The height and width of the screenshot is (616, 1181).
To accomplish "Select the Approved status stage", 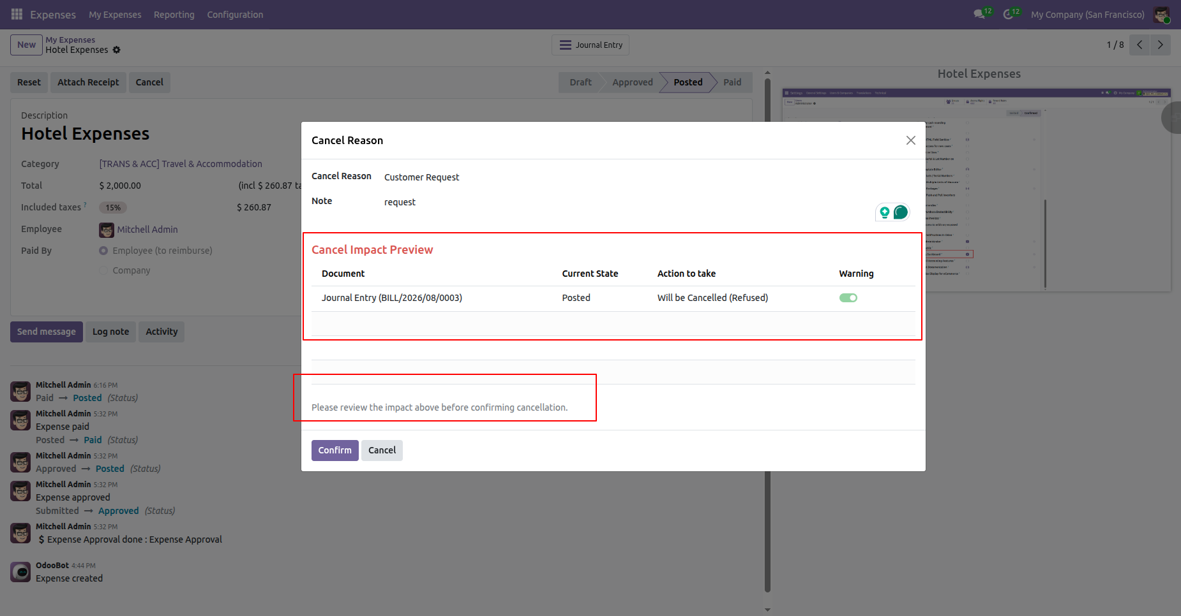I will (x=632, y=82).
